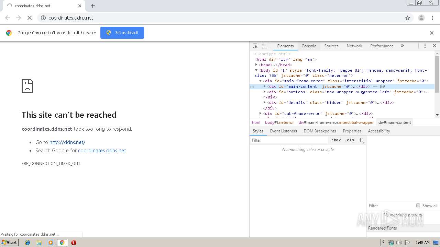The image size is (440, 247).
Task: Open the Network tab
Action: (x=354, y=46)
